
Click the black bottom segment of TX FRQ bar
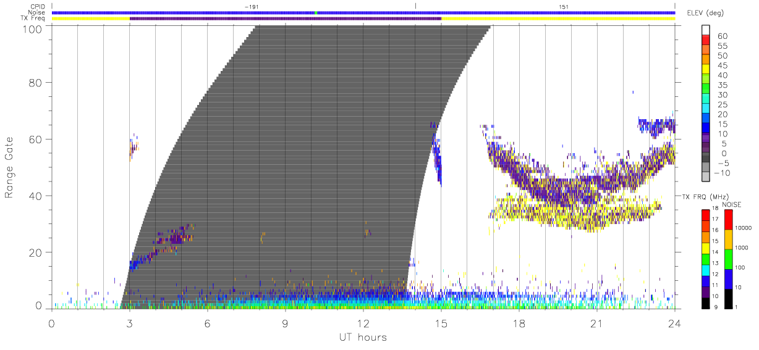[706, 302]
